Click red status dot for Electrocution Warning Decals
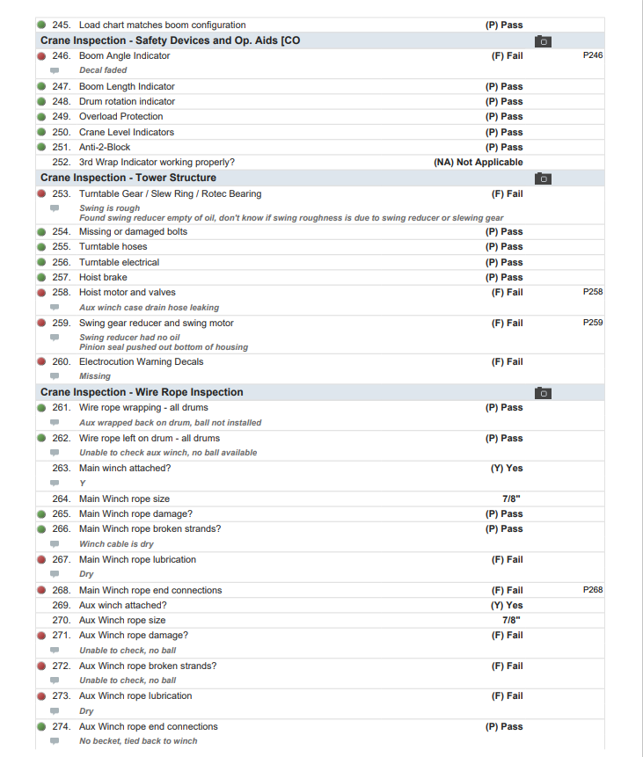This screenshot has height=757, width=643. click(41, 361)
